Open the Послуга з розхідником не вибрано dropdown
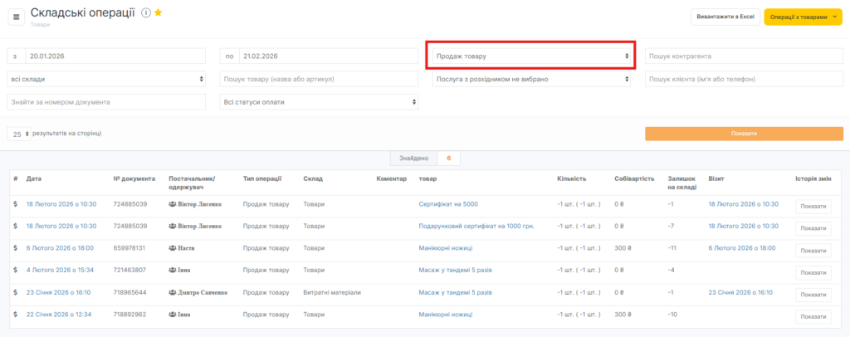 (x=531, y=79)
